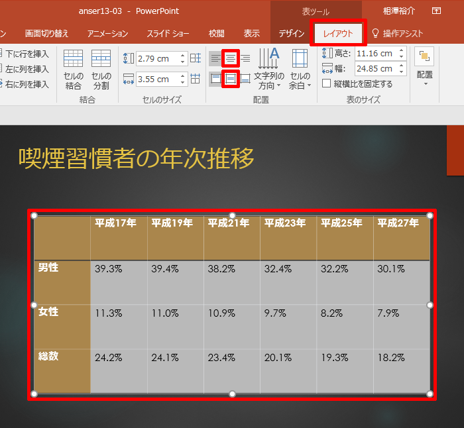Click the header cell 平成27年
This screenshot has width=464, height=428.
click(x=402, y=238)
